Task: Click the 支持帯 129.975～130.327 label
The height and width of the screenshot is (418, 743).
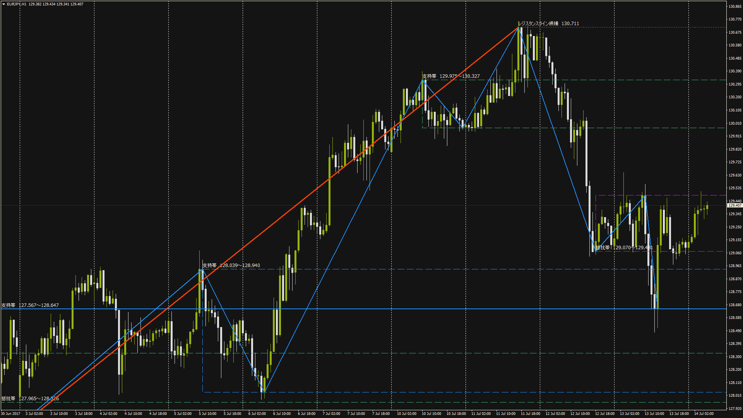Action: click(451, 76)
